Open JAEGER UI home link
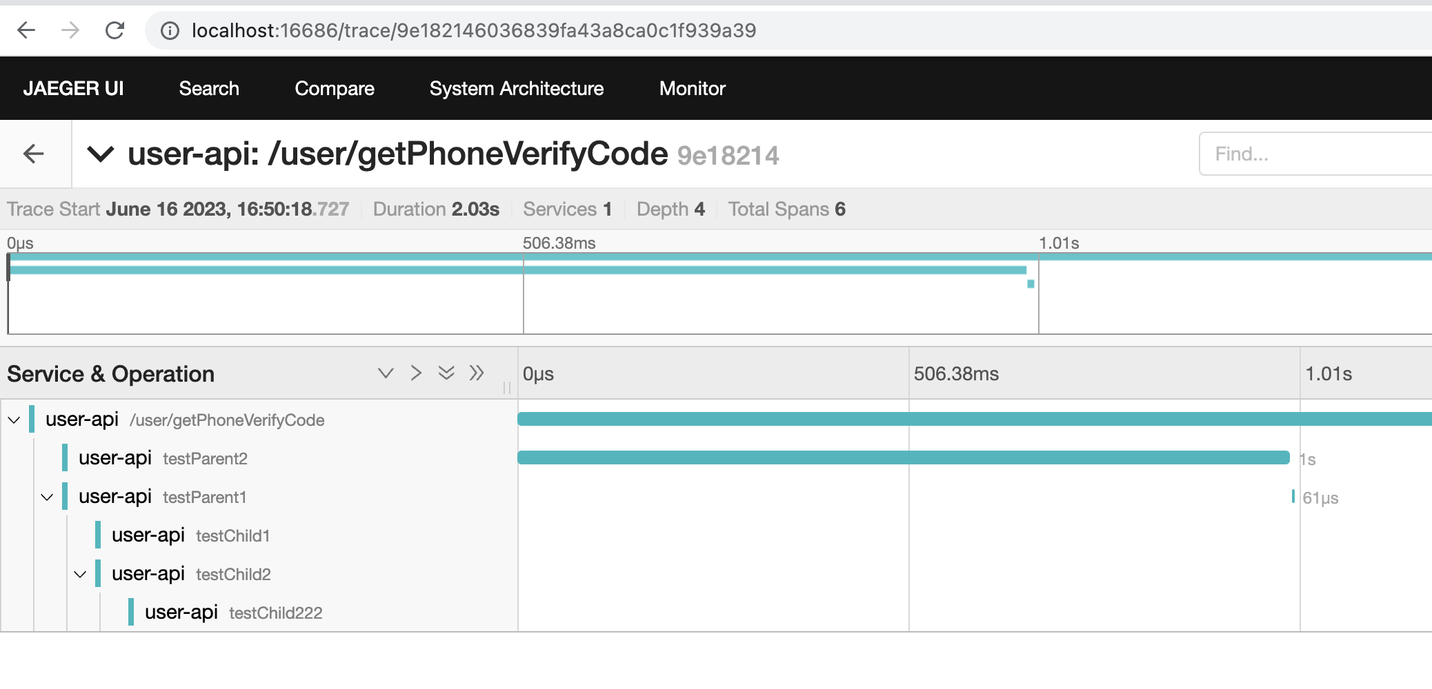The height and width of the screenshot is (689, 1432). click(73, 88)
